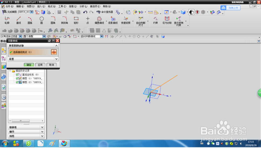Image resolution: width=261 pixels, height=148 pixels.
Task: Click the scissors cut icon
Action: (x=66, y=12)
